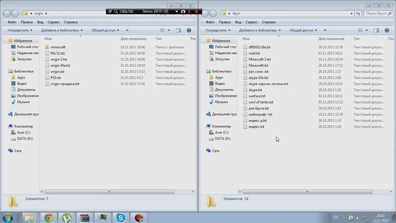Open Apps library in origin sidebar

(19, 77)
